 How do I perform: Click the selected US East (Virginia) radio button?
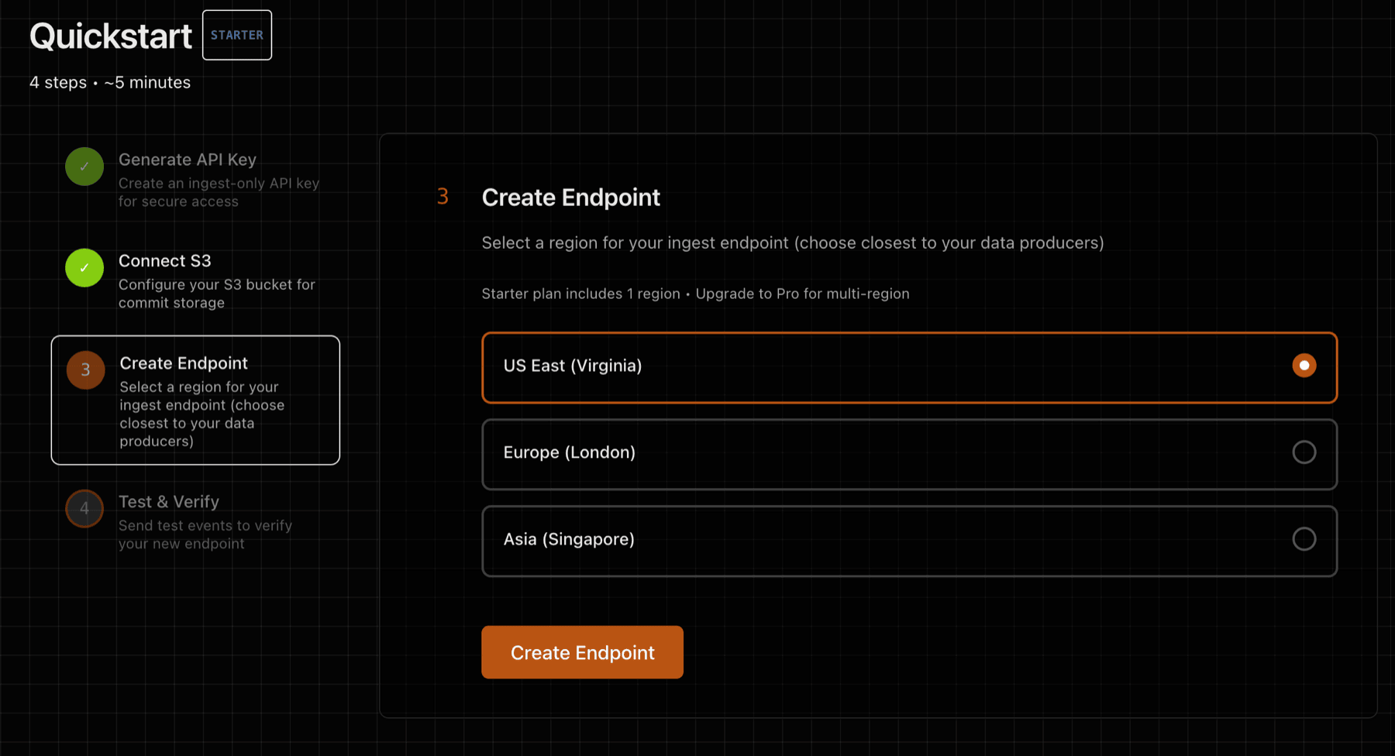click(x=1304, y=364)
